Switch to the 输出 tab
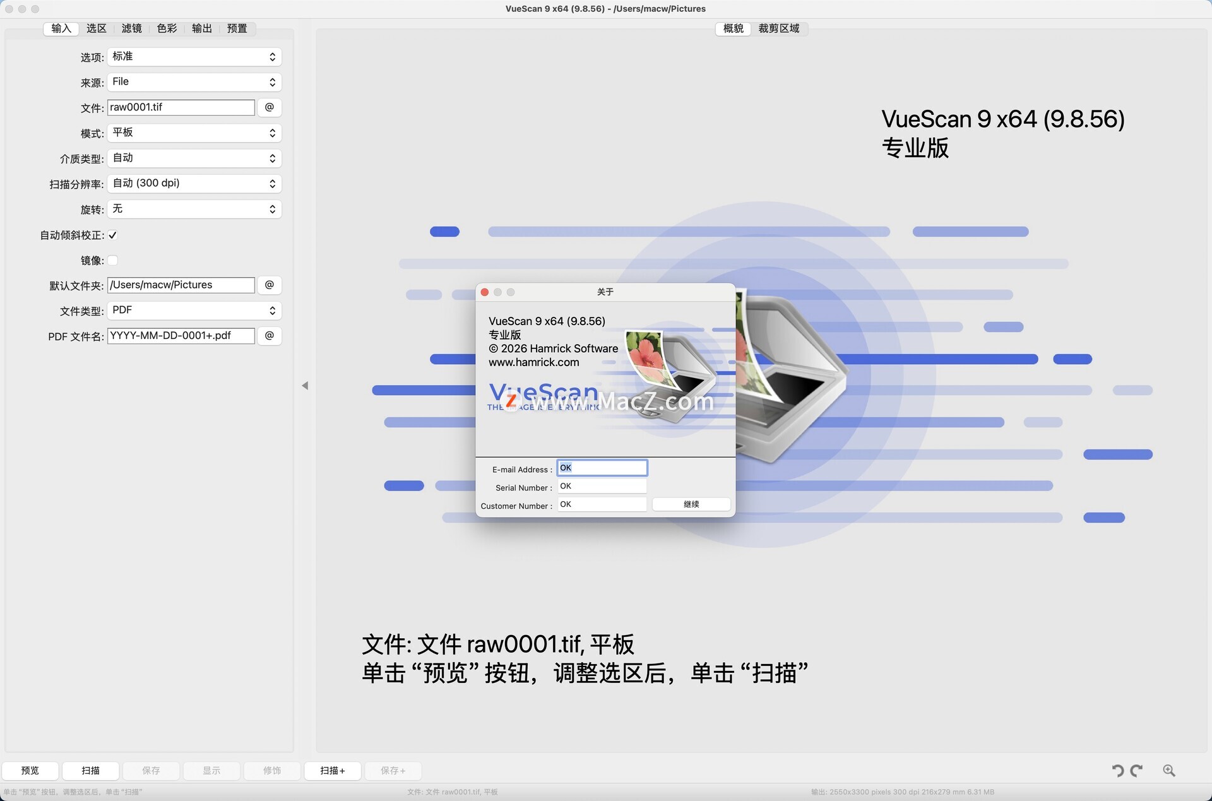The width and height of the screenshot is (1212, 801). click(202, 28)
